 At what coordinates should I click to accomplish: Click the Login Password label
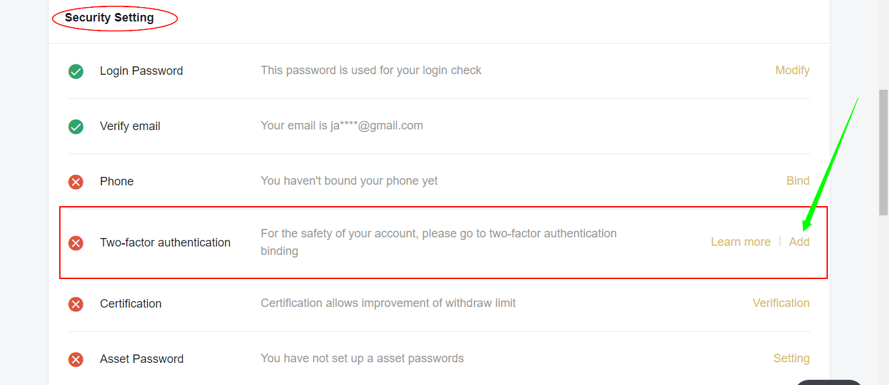(141, 71)
